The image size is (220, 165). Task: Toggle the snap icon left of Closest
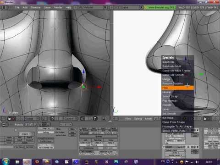(52, 119)
